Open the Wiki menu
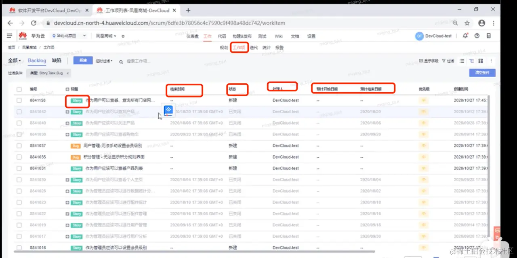The image size is (517, 258). coord(279,36)
